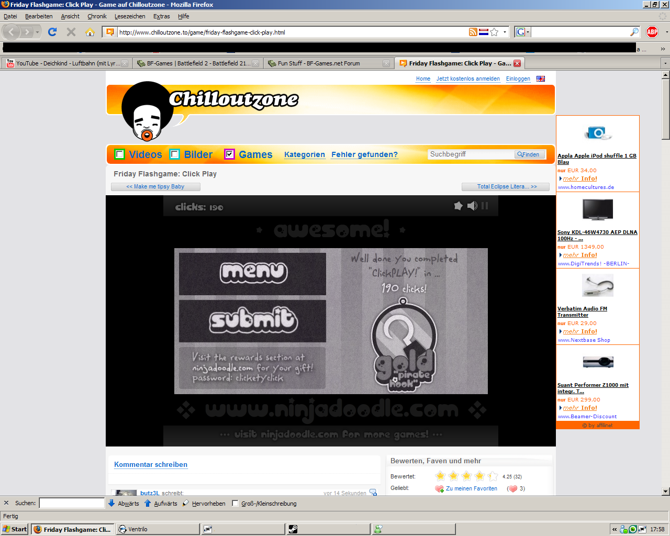
Task: Open the Lesezeichen menu
Action: 130,16
